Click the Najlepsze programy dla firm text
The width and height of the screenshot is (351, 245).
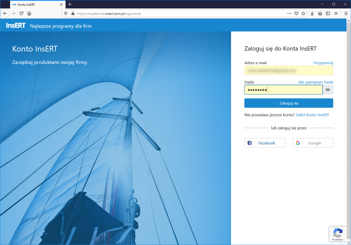pyautogui.click(x=61, y=26)
